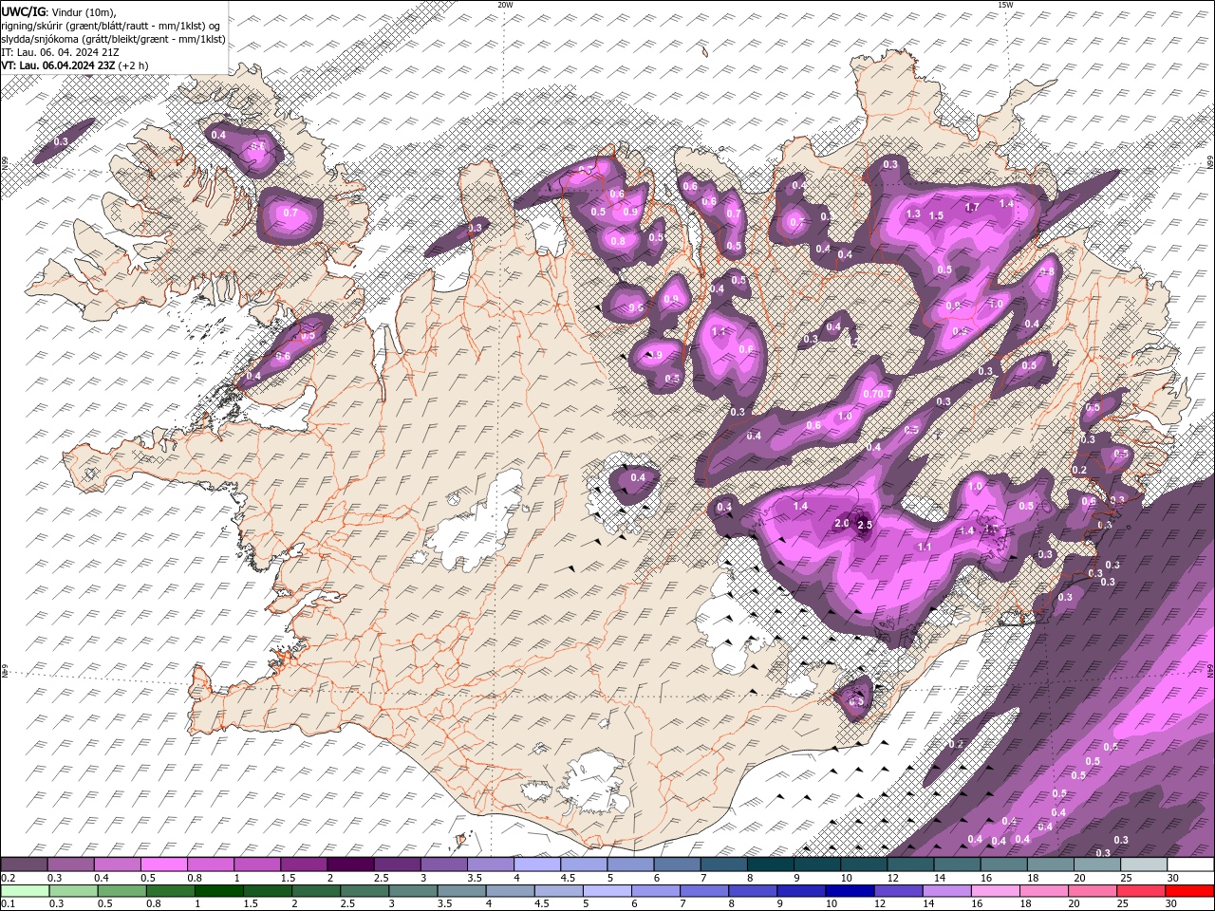Click the 2.0 precipitation value on map
This screenshot has height=911, width=1215.
click(842, 523)
